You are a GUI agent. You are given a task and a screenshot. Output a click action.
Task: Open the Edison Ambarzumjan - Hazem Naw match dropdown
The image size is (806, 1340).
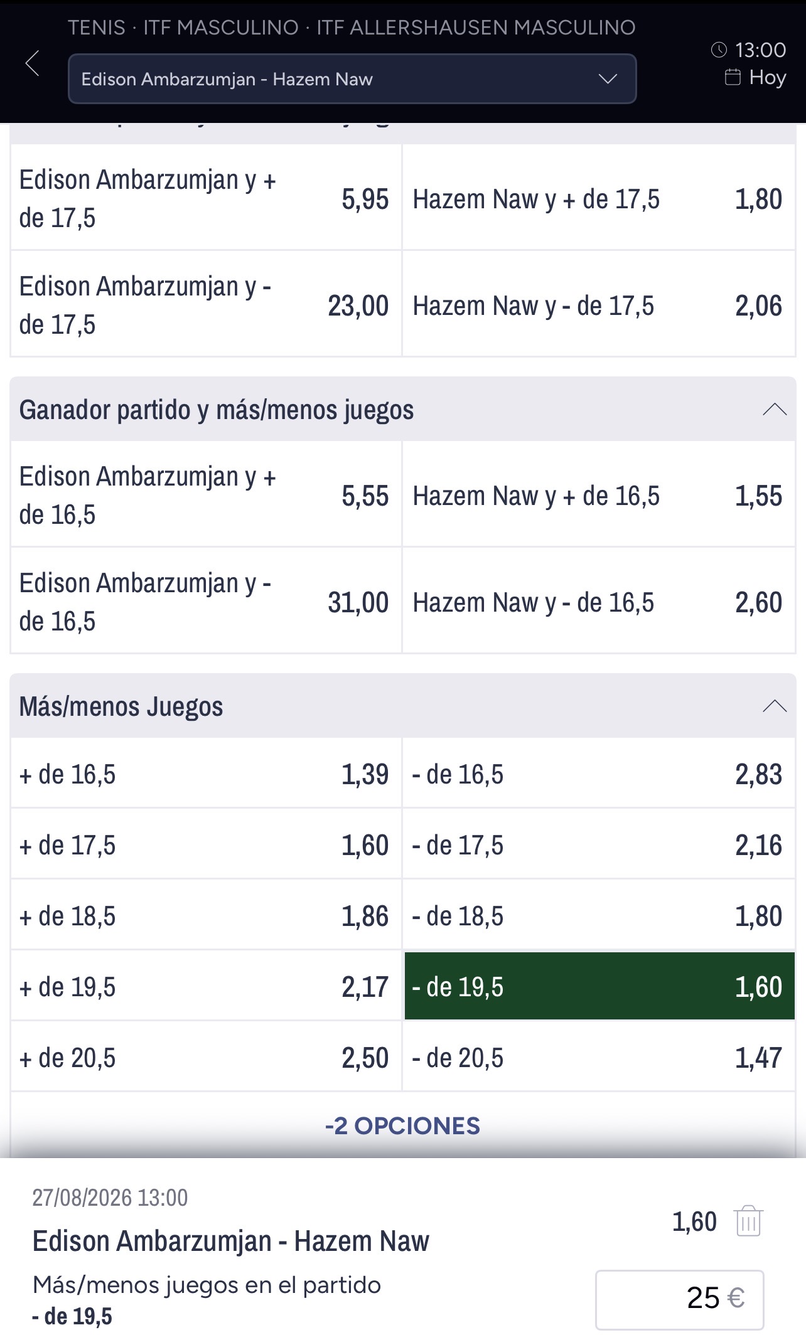[352, 78]
